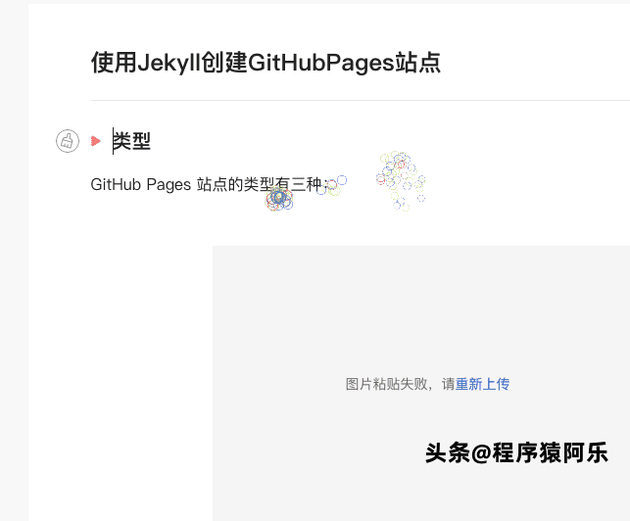Click the '图片粘贴失败，请' message text

point(400,384)
